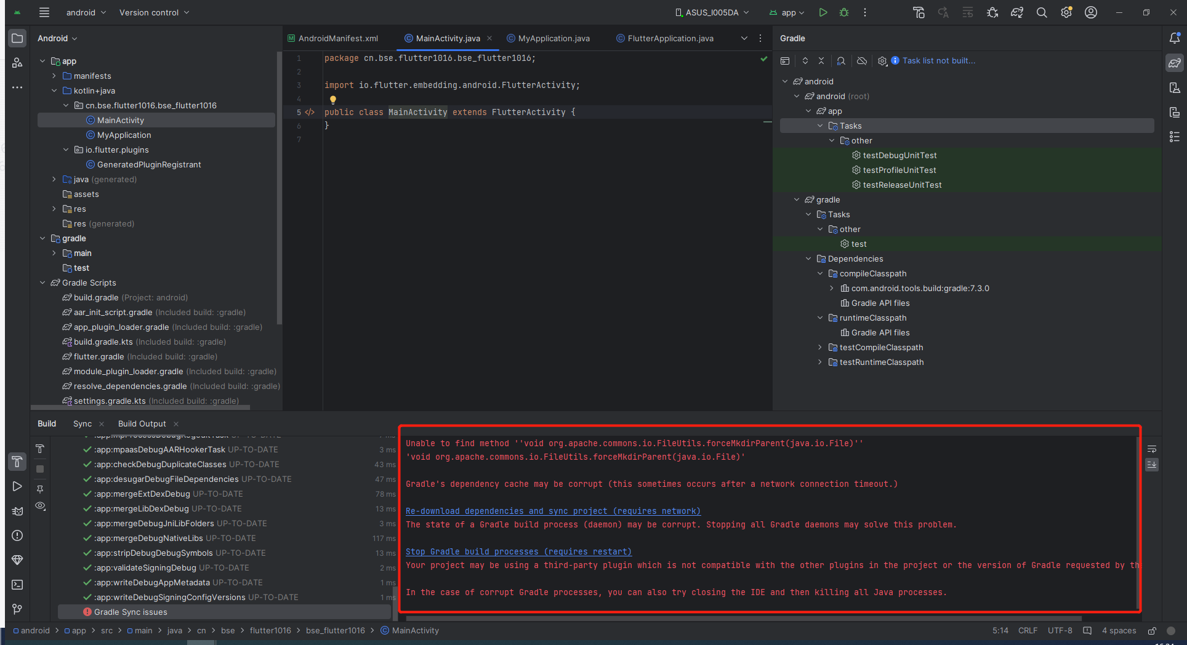The height and width of the screenshot is (645, 1187).
Task: Sync the project with Gradle files using the elephant icon
Action: click(x=1017, y=12)
